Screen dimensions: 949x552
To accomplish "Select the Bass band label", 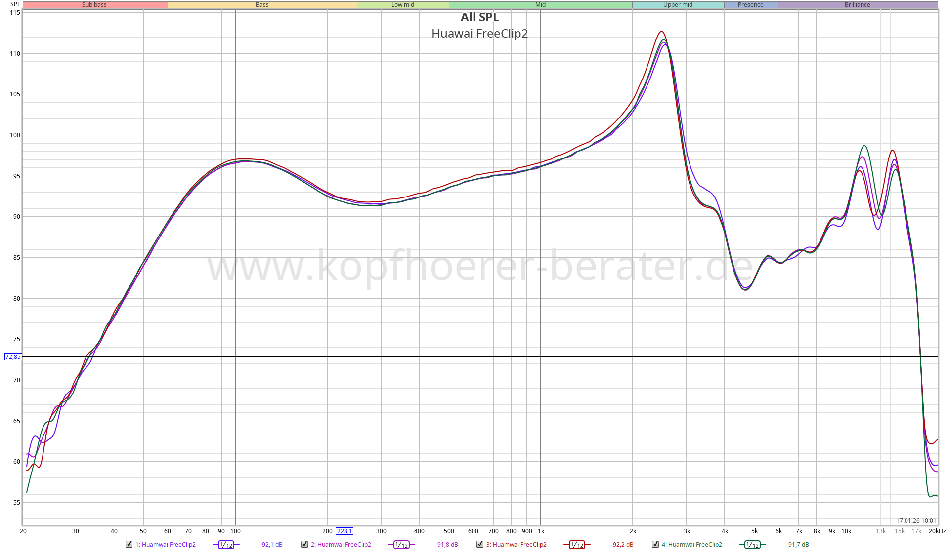I will (x=262, y=5).
